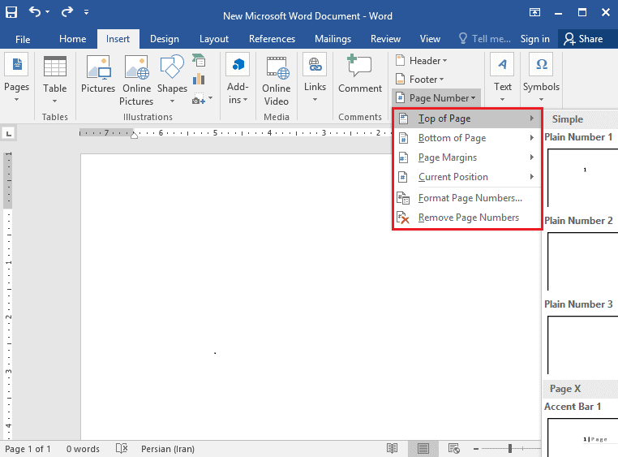
Task: Click the indent marker on horizontal ruler
Action: pos(135,136)
